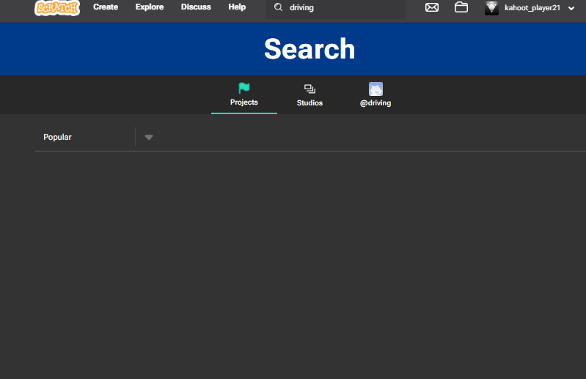Focus the search field containing 'driving'
Image resolution: width=586 pixels, height=379 pixels.
(336, 8)
